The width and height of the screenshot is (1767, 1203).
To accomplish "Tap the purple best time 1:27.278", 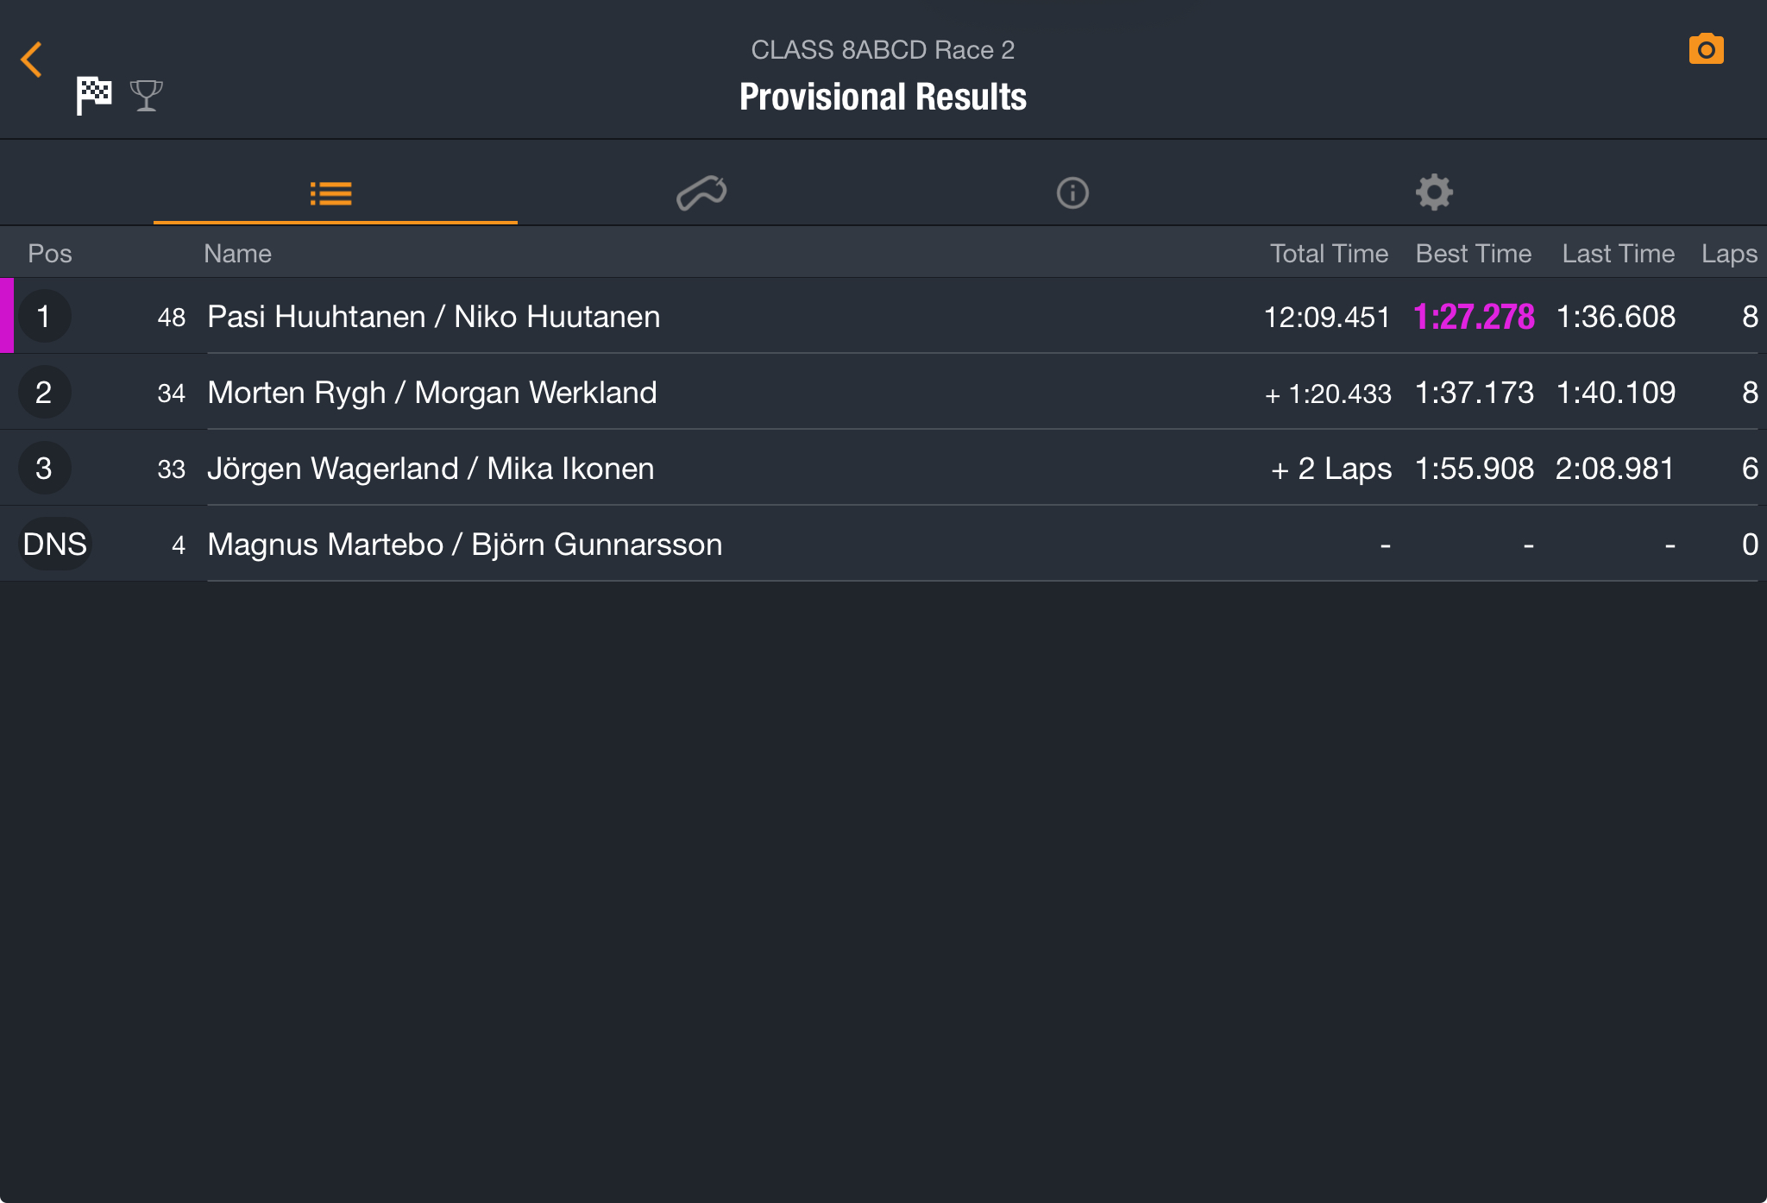I will [1474, 317].
